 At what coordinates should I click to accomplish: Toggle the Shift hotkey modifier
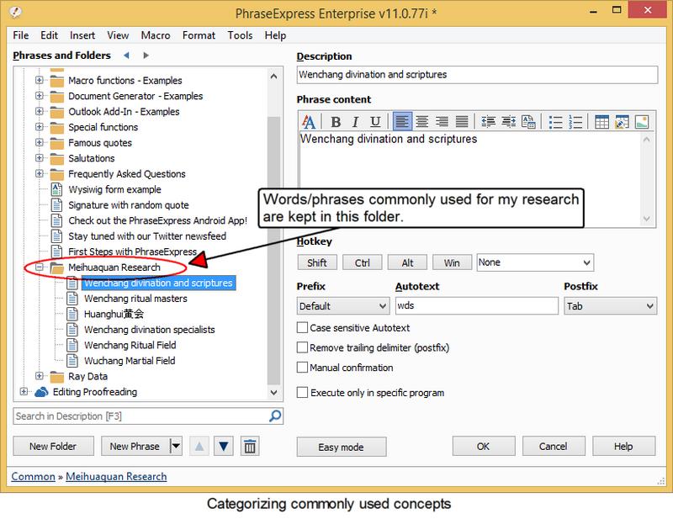(317, 262)
